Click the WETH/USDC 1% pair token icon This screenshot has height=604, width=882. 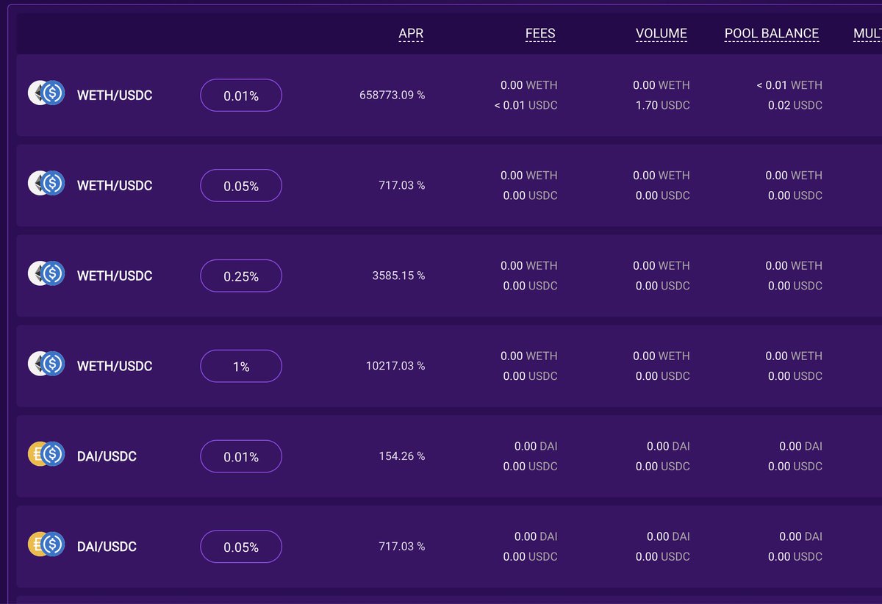[x=46, y=364]
